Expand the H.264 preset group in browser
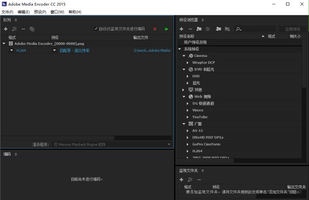The image size is (309, 200). (x=187, y=151)
